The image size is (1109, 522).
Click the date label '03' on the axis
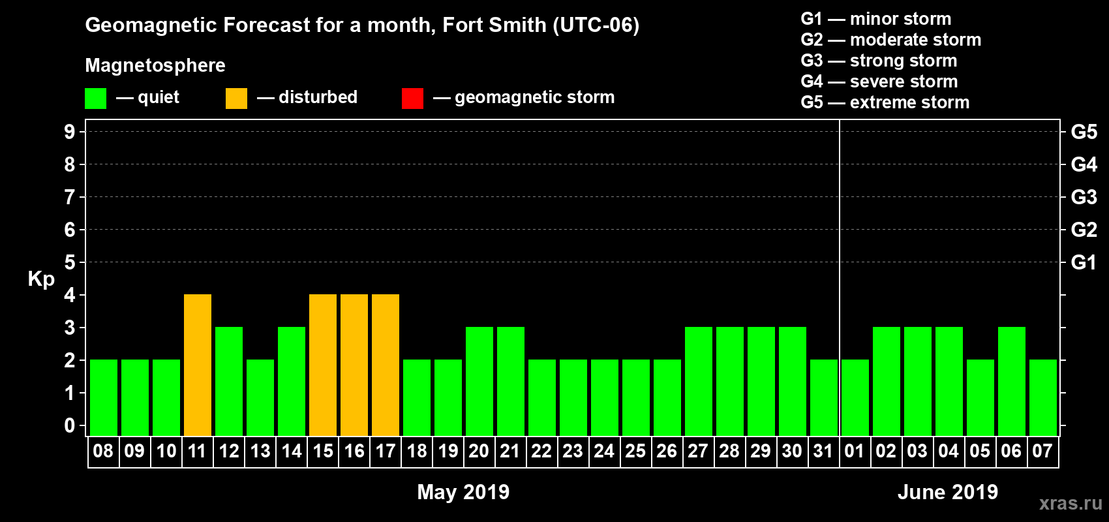point(917,451)
